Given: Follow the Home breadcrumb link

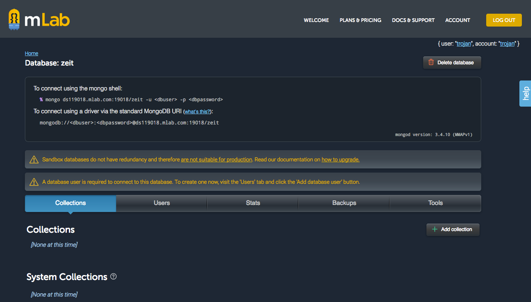Looking at the screenshot, I should pyautogui.click(x=32, y=54).
